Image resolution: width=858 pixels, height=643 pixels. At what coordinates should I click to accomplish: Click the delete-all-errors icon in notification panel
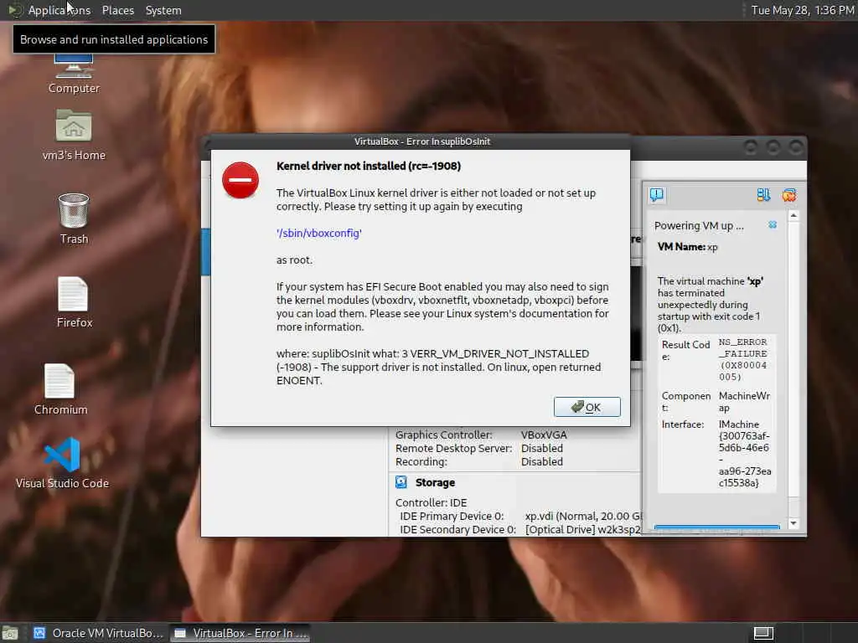tap(789, 195)
